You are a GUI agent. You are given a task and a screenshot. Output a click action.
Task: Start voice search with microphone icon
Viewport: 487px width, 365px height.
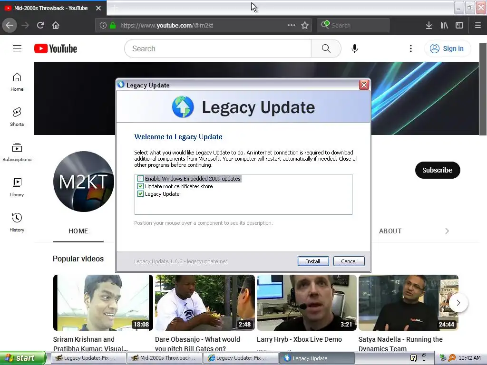pos(355,48)
